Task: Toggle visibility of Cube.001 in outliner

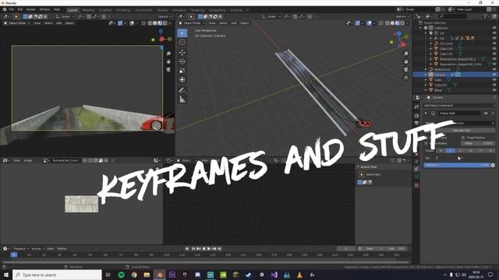Action: 494,85
